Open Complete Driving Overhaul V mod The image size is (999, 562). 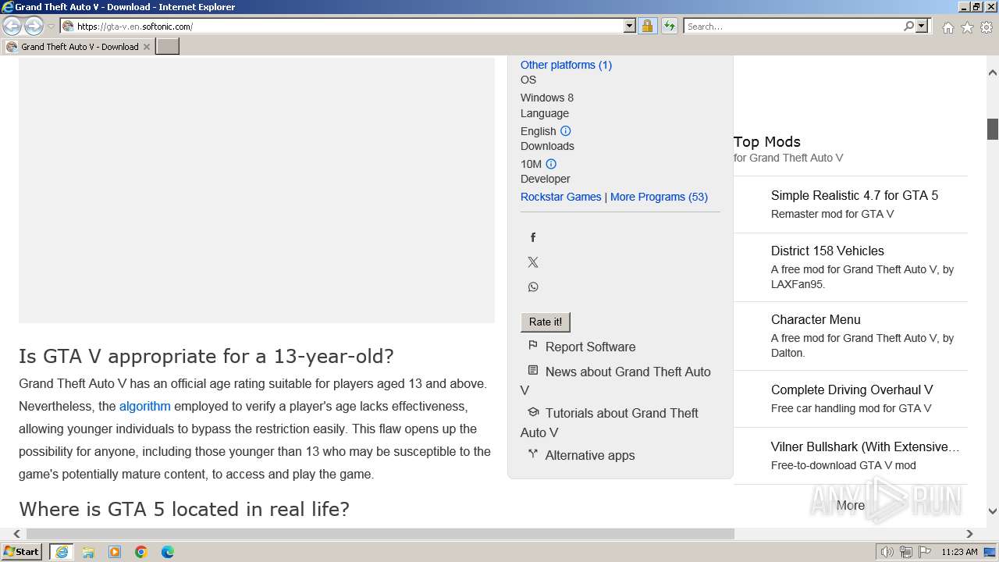(851, 389)
